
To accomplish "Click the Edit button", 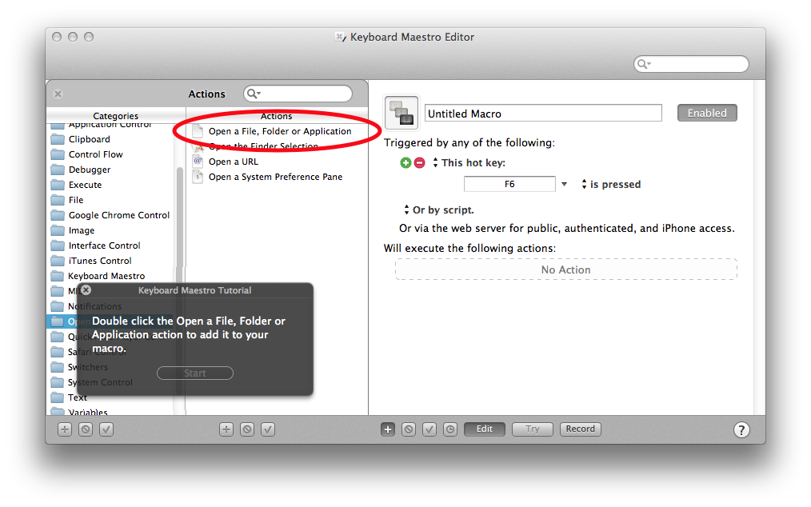I will pyautogui.click(x=485, y=429).
